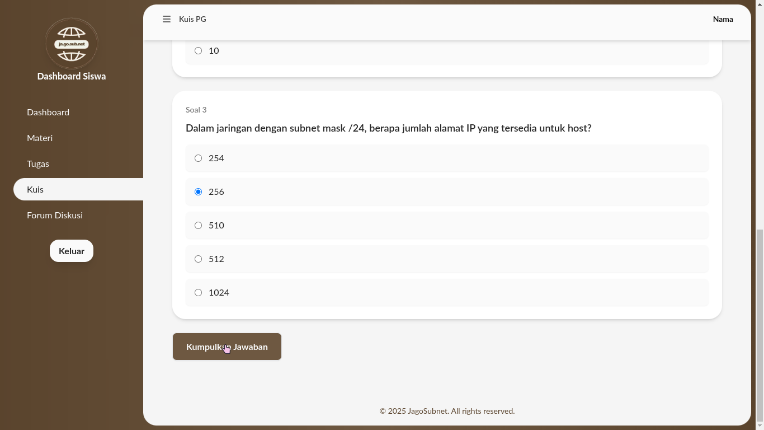Image resolution: width=764 pixels, height=430 pixels.
Task: Click the Dashboard Siswa heading
Action: [x=72, y=76]
